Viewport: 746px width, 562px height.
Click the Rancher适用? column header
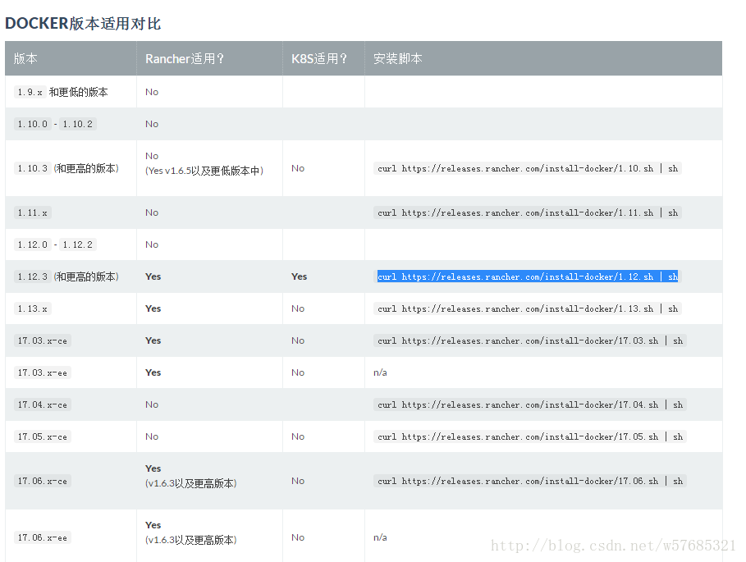(x=185, y=58)
